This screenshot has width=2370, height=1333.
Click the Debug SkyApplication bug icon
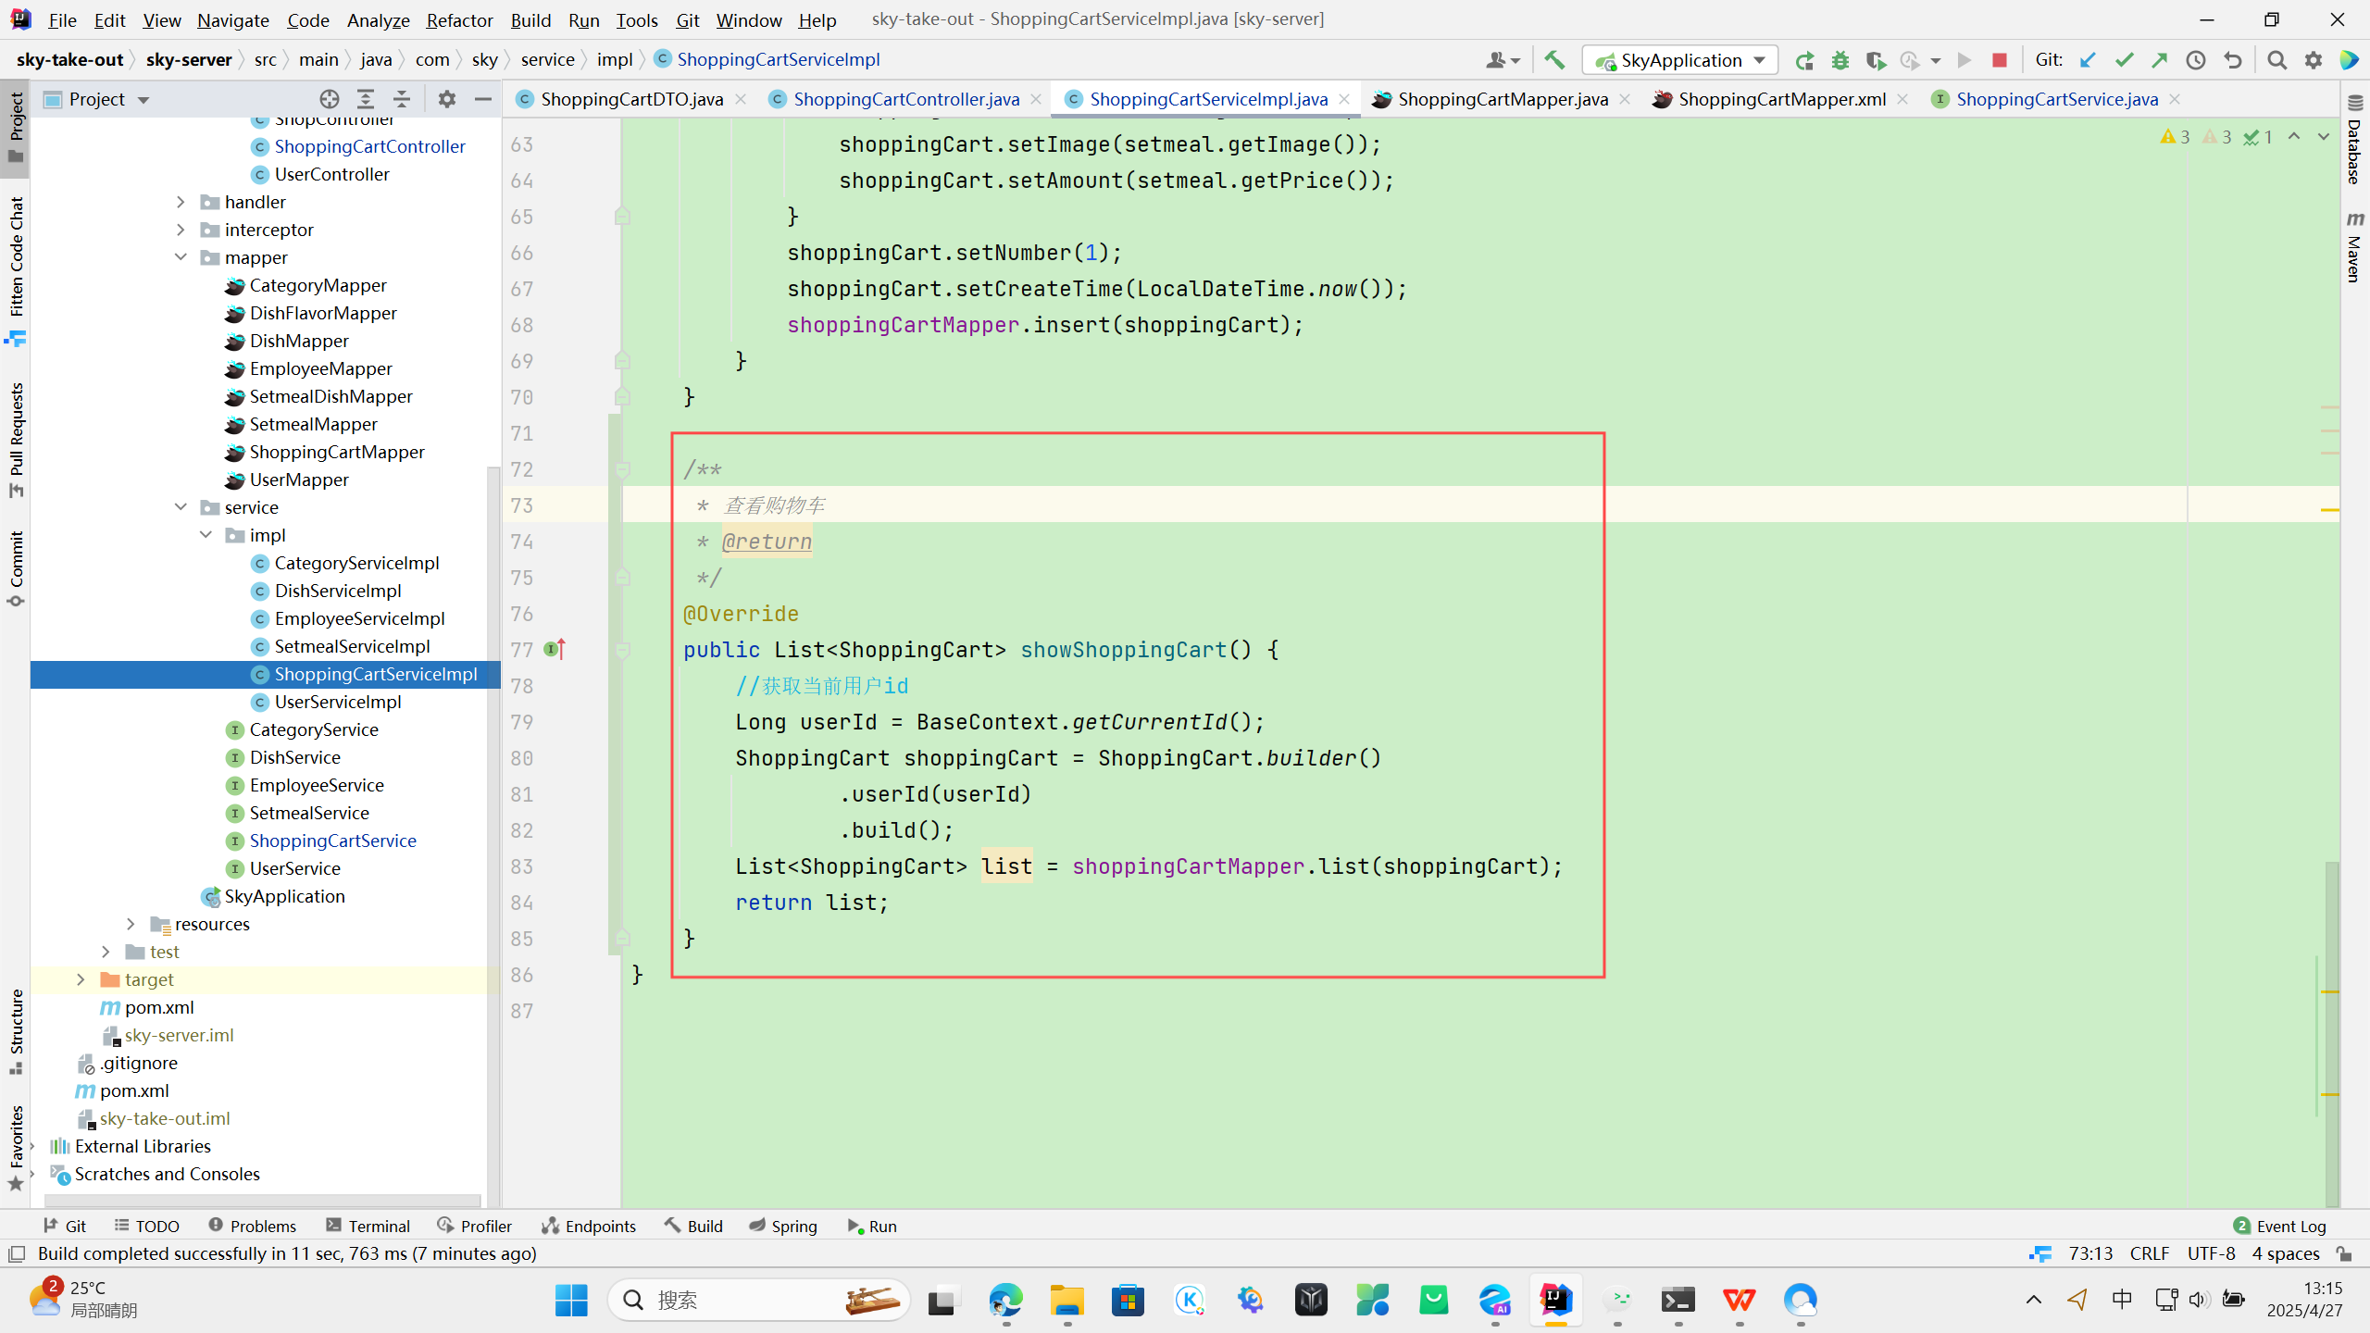[x=1840, y=60]
